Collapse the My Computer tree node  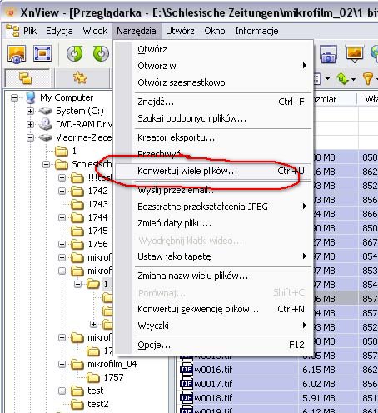click(x=14, y=97)
